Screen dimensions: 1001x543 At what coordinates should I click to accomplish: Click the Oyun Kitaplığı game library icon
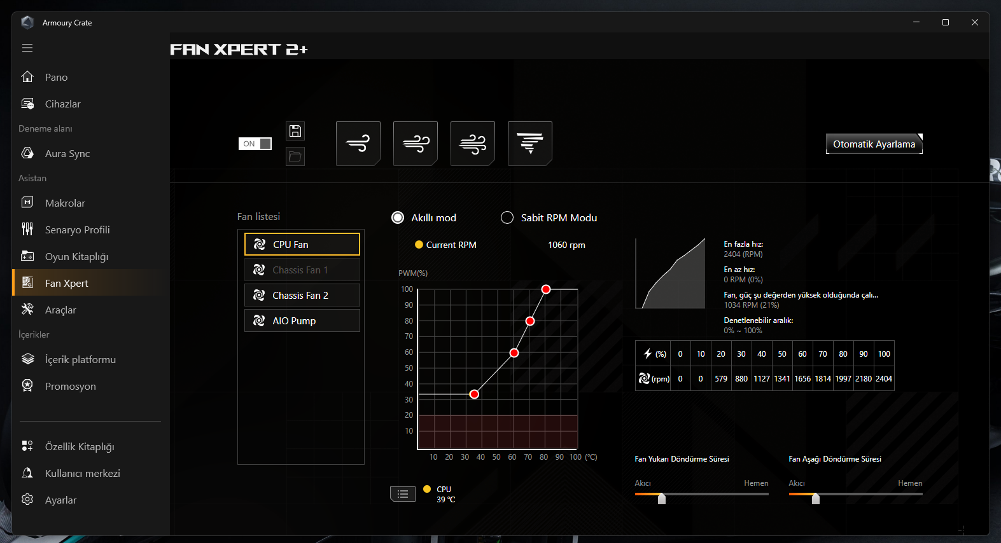click(x=27, y=256)
